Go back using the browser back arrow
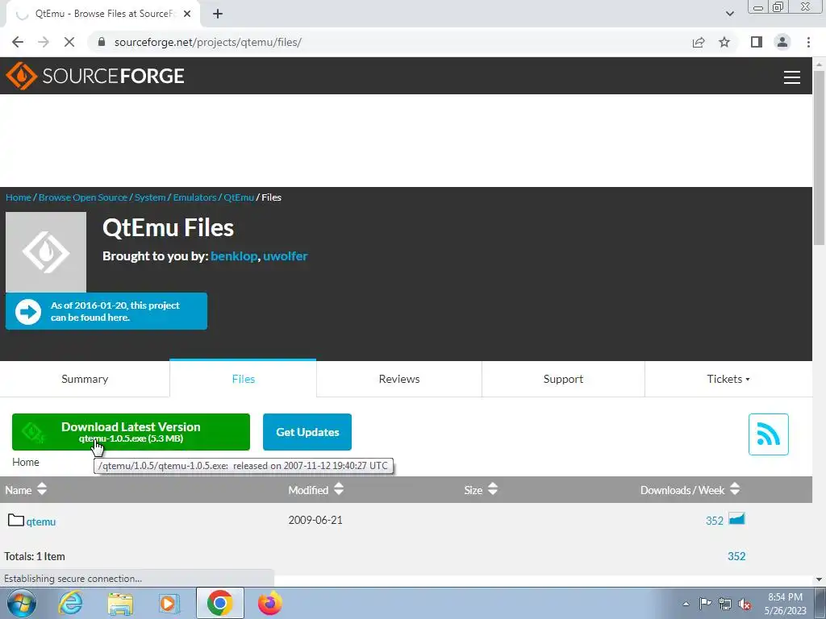This screenshot has height=619, width=826. click(18, 42)
